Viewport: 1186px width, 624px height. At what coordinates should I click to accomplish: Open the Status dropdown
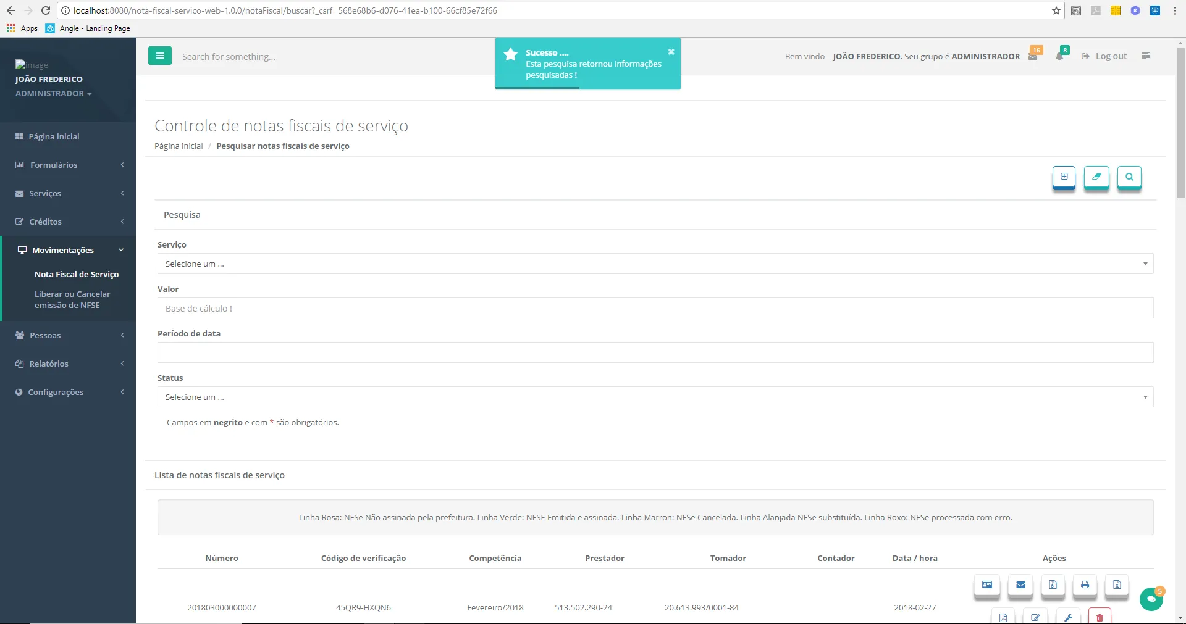pos(655,397)
